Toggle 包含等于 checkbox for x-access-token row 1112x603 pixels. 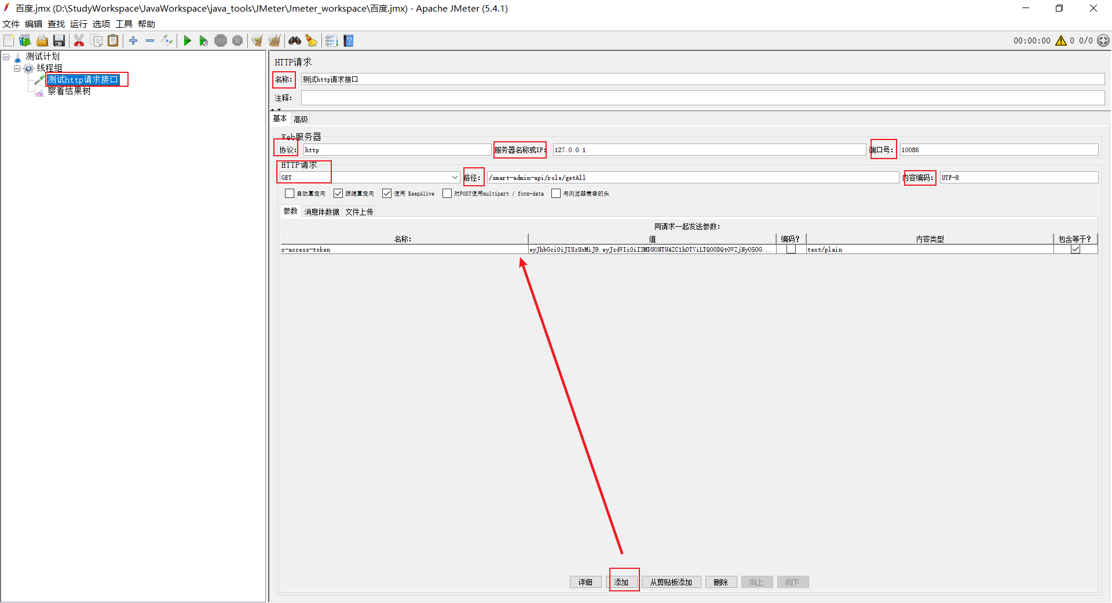(x=1076, y=249)
